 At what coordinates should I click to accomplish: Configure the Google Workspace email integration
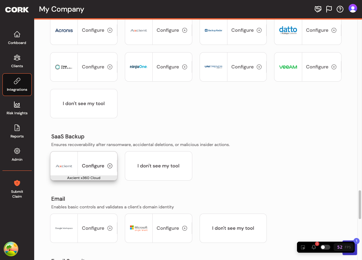(x=93, y=228)
